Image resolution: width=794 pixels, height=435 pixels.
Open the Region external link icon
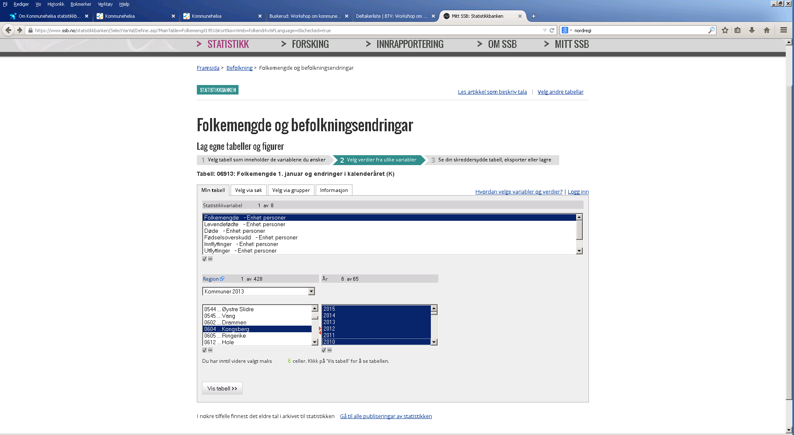point(222,279)
